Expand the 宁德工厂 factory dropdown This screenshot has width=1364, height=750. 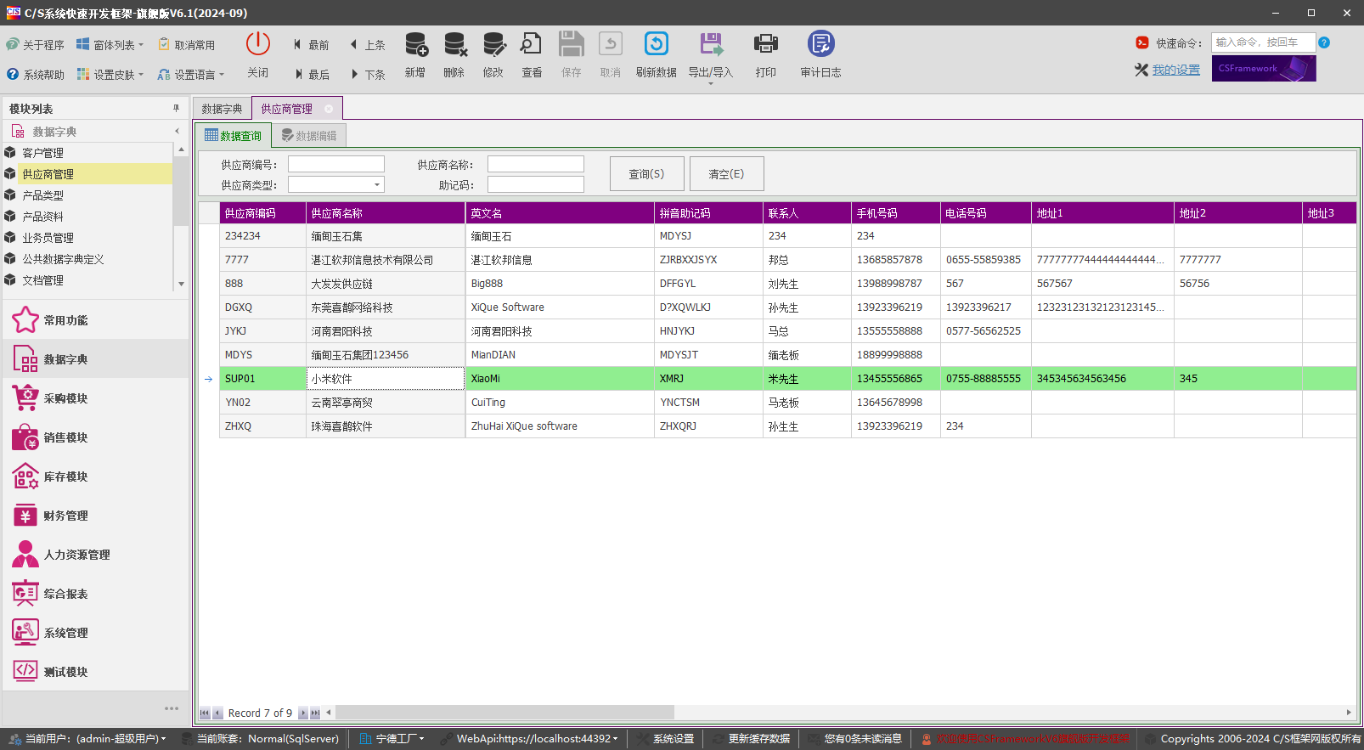(421, 739)
